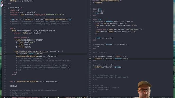Image resolution: width=175 pixels, height=98 pixels.
Task: Click the '{:reply, state, state}' line
Action: 104,38
